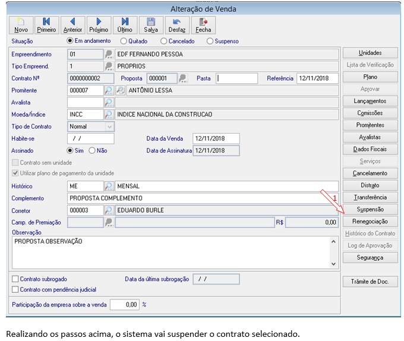404x341 pixels.
Task: Click the Cancelamento button
Action: 370,173
